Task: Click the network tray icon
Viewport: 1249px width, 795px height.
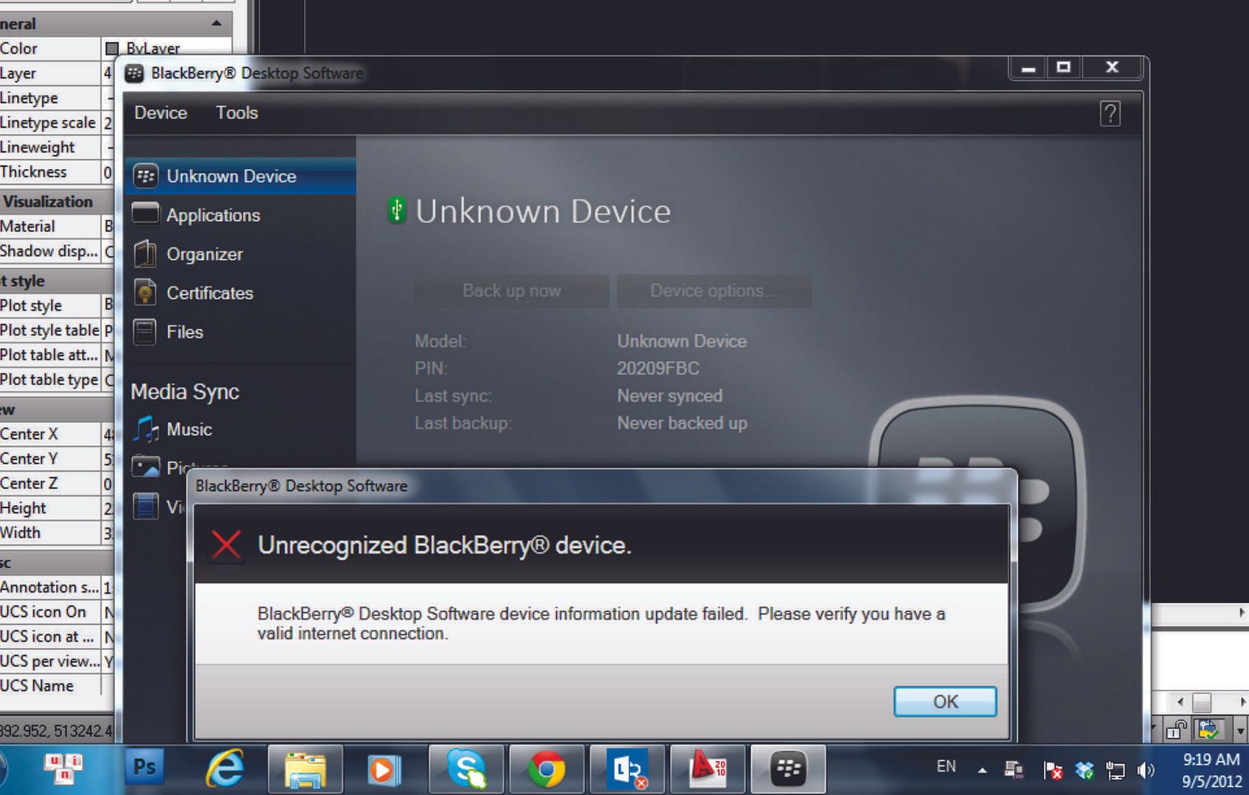Action: point(1115,771)
